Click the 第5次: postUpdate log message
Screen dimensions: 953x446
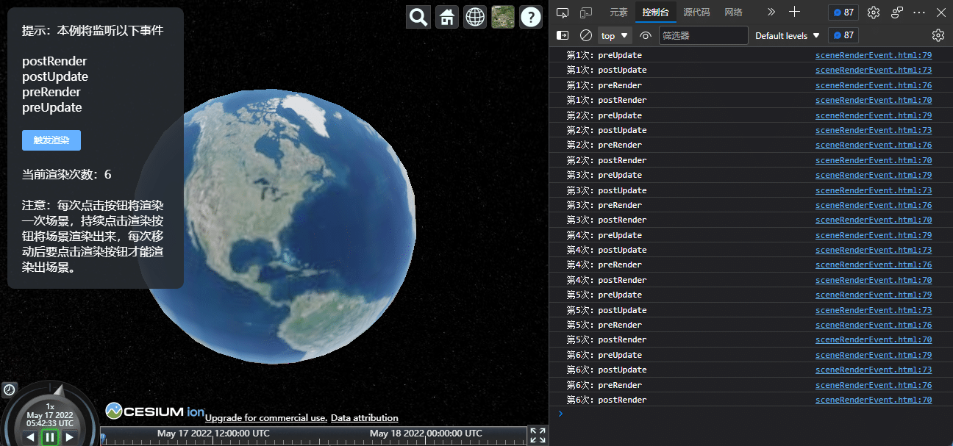tap(607, 310)
